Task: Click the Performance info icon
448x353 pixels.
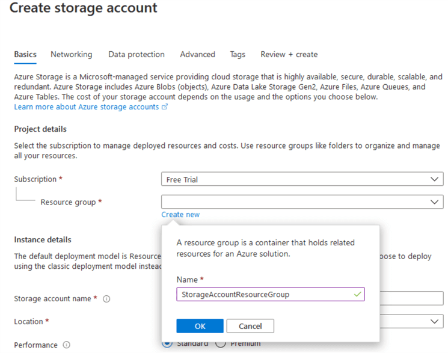Action: [x=67, y=345]
